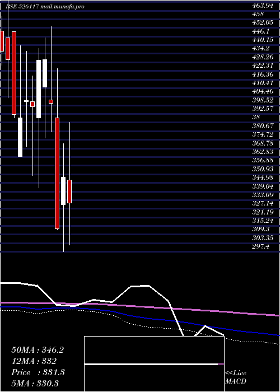Select the 356.88 price level label
The width and height of the screenshot is (280, 392).
click(263, 160)
